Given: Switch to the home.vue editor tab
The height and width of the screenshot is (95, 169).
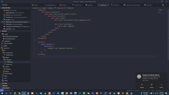Looking at the screenshot, I should (116, 5).
